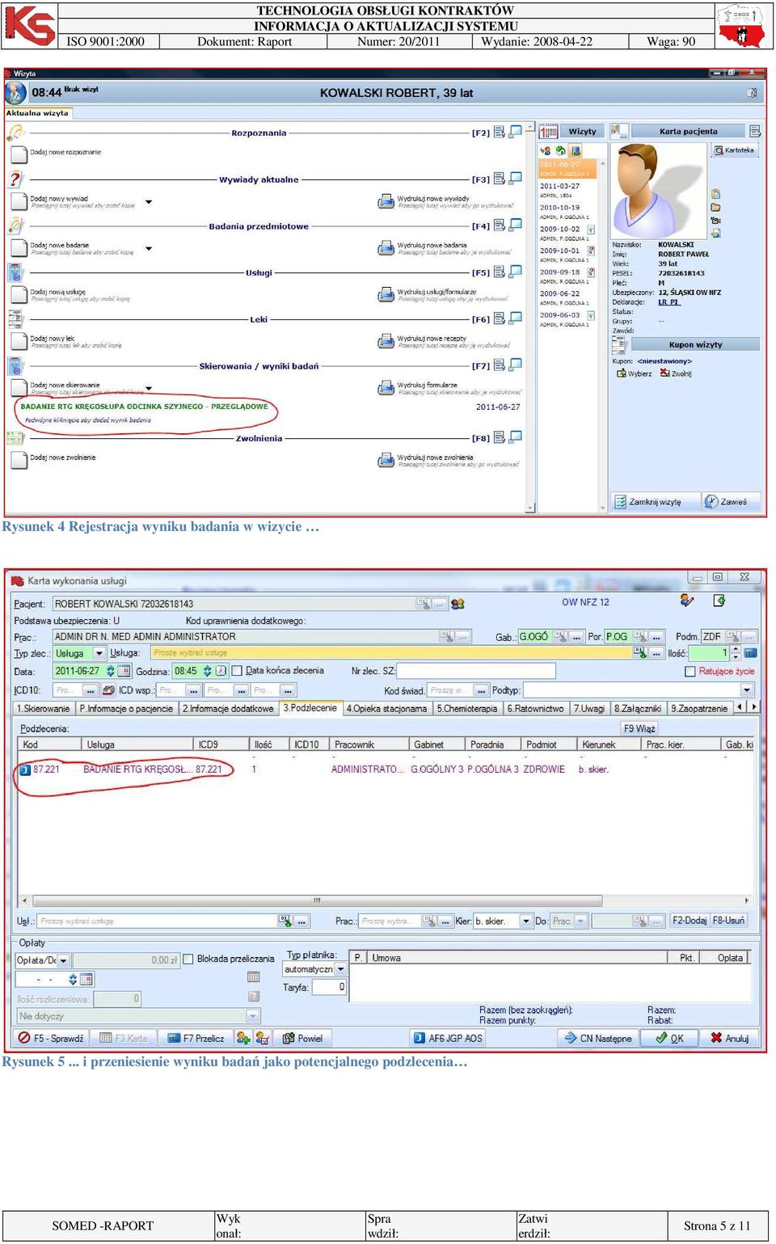Click the Anuluj button

(729, 1038)
